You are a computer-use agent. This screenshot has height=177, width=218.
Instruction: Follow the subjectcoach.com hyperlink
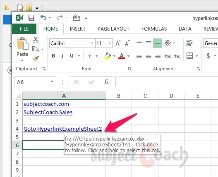point(46,104)
